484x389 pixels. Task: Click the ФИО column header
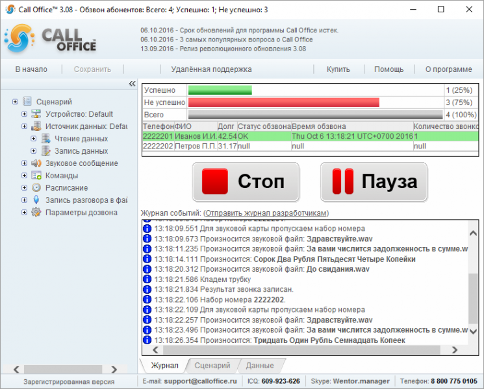pos(196,126)
